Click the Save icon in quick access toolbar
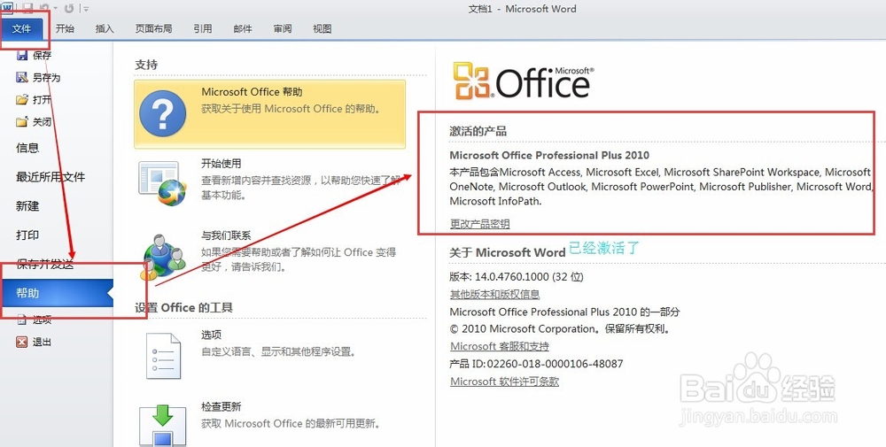This screenshot has width=886, height=447. coord(27,8)
